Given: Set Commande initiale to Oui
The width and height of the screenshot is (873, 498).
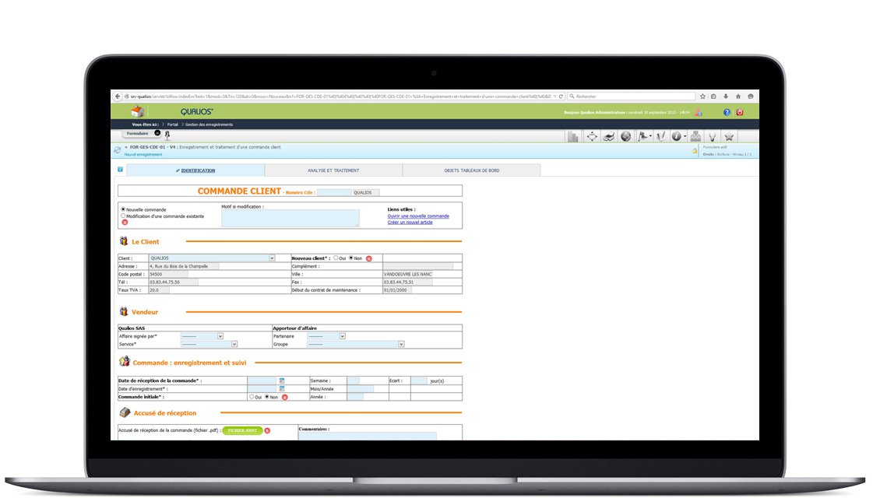Looking at the screenshot, I should (x=252, y=395).
